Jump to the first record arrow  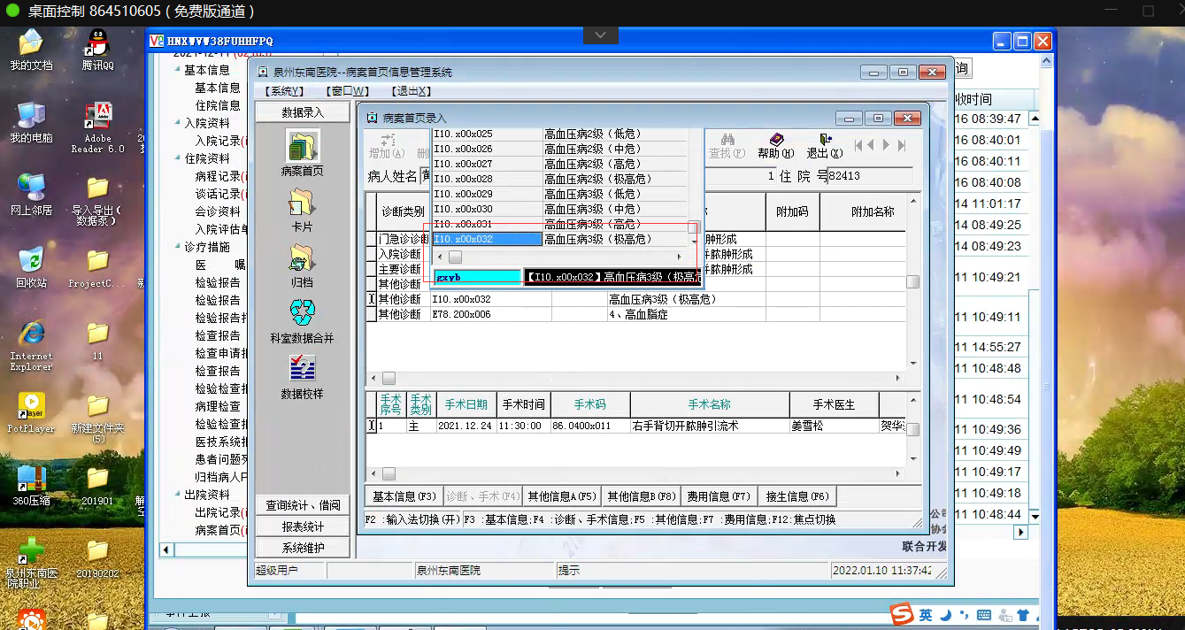click(x=859, y=145)
